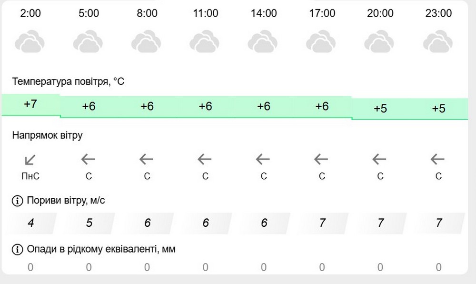
Task: Click the +5 temperature at 20:00
Action: tap(380, 109)
